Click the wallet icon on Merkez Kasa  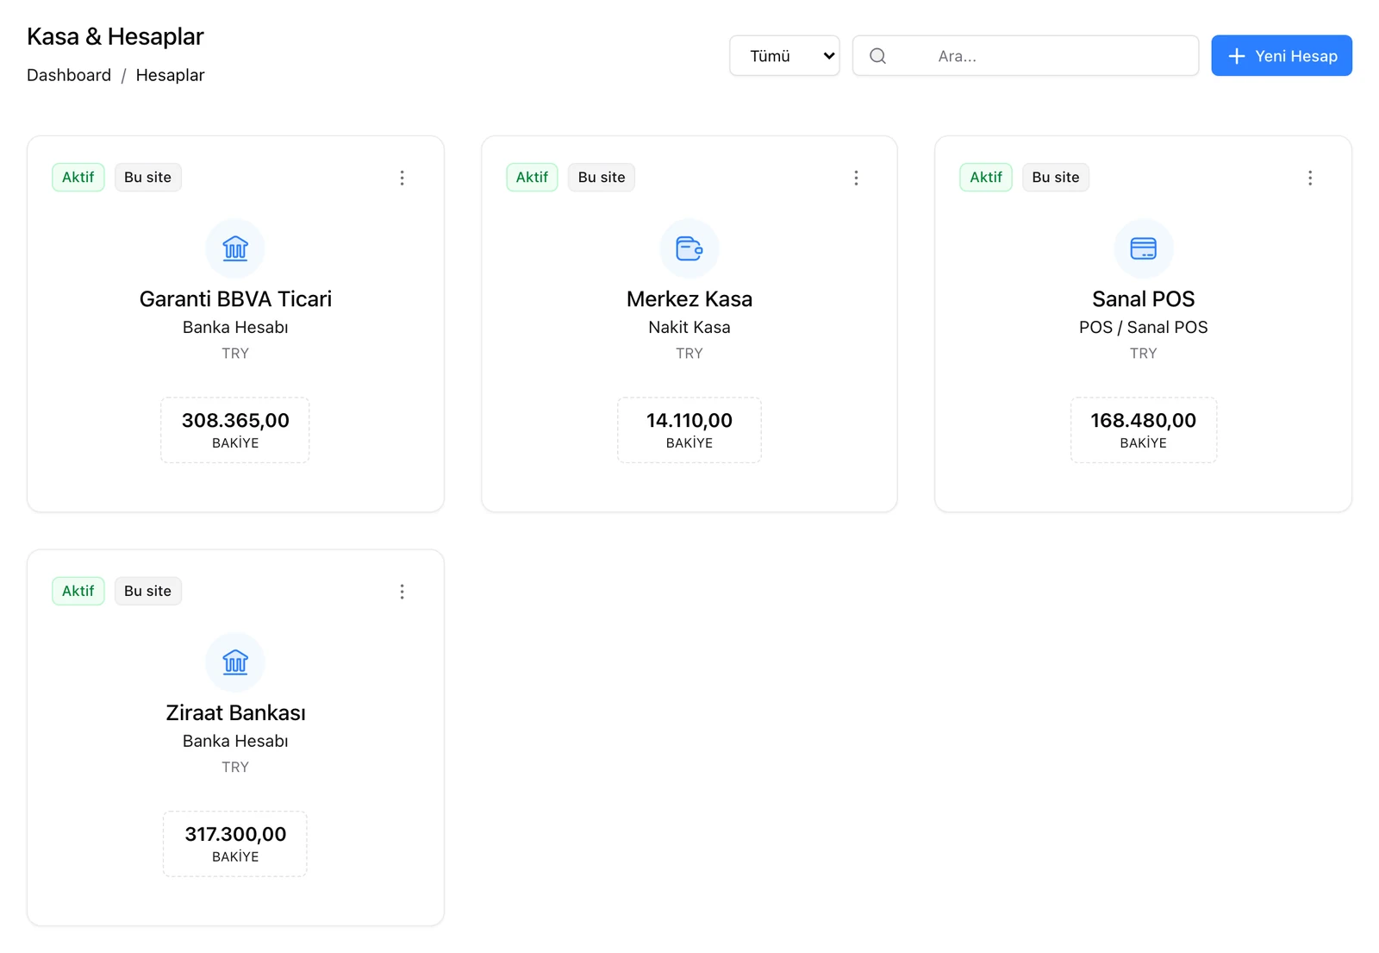[689, 248]
